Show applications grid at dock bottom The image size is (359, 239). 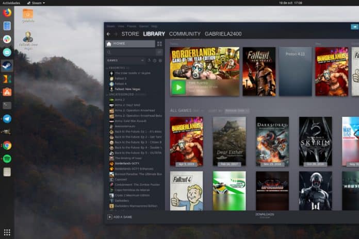7,232
